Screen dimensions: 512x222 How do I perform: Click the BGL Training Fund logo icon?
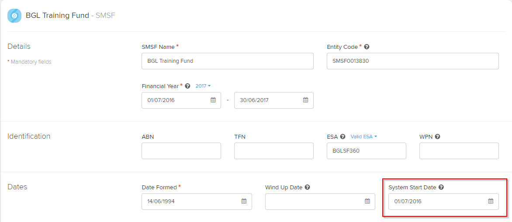pyautogui.click(x=14, y=15)
